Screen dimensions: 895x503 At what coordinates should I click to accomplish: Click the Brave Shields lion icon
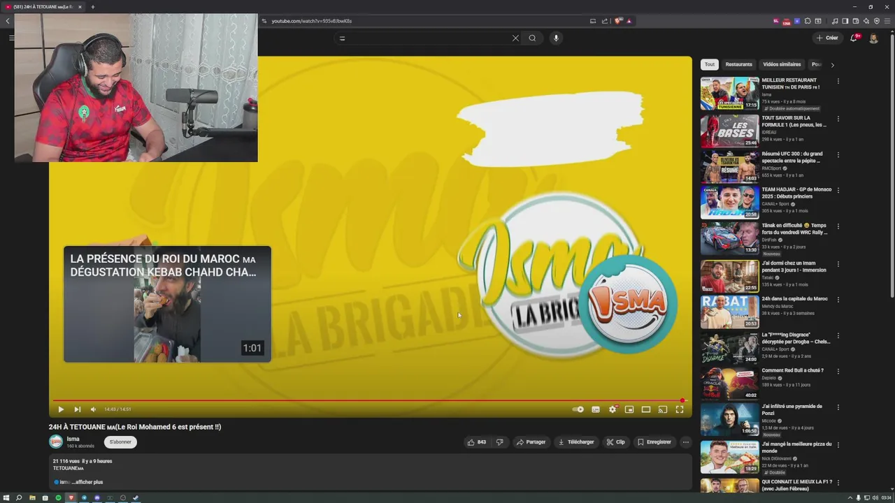point(618,21)
